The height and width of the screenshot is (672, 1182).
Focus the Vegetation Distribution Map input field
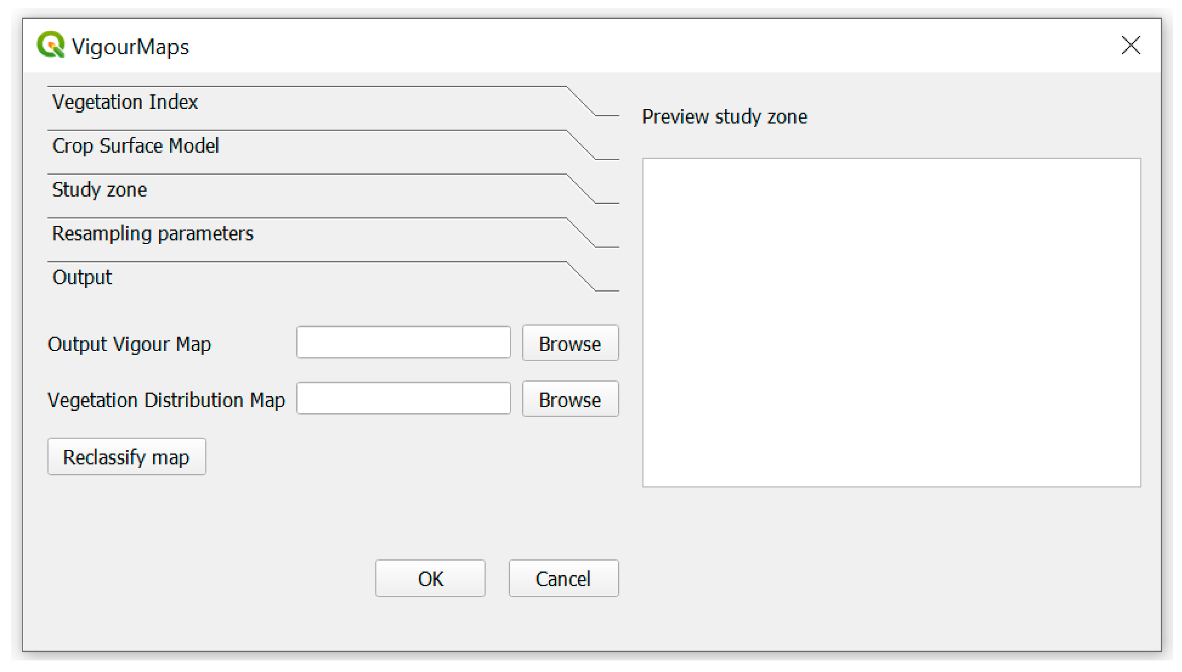click(x=403, y=399)
